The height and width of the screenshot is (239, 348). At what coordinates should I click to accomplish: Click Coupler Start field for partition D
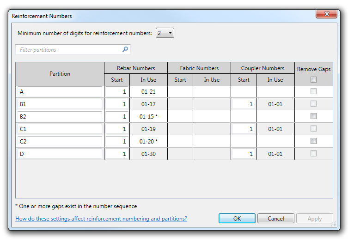coord(244,154)
